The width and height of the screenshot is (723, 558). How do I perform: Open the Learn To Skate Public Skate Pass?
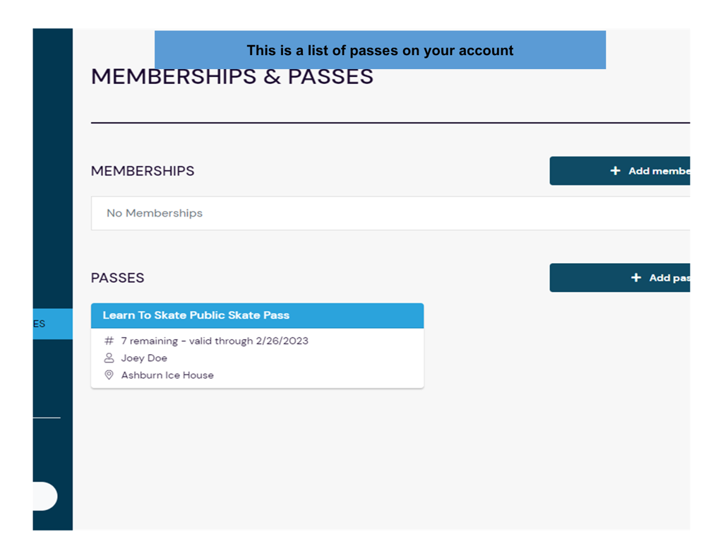[196, 315]
